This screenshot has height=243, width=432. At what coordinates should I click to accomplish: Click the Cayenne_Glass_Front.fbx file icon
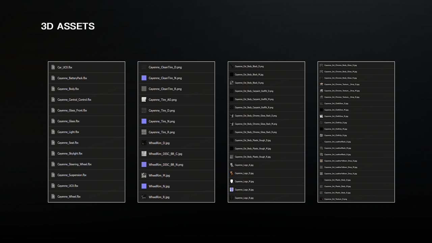[x=53, y=110]
